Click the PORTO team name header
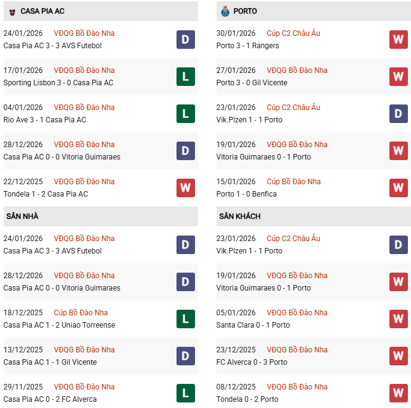 (246, 11)
